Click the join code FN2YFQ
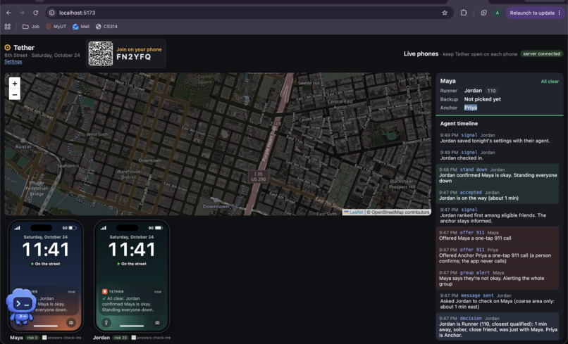Image resolution: width=568 pixels, height=344 pixels. click(x=133, y=57)
